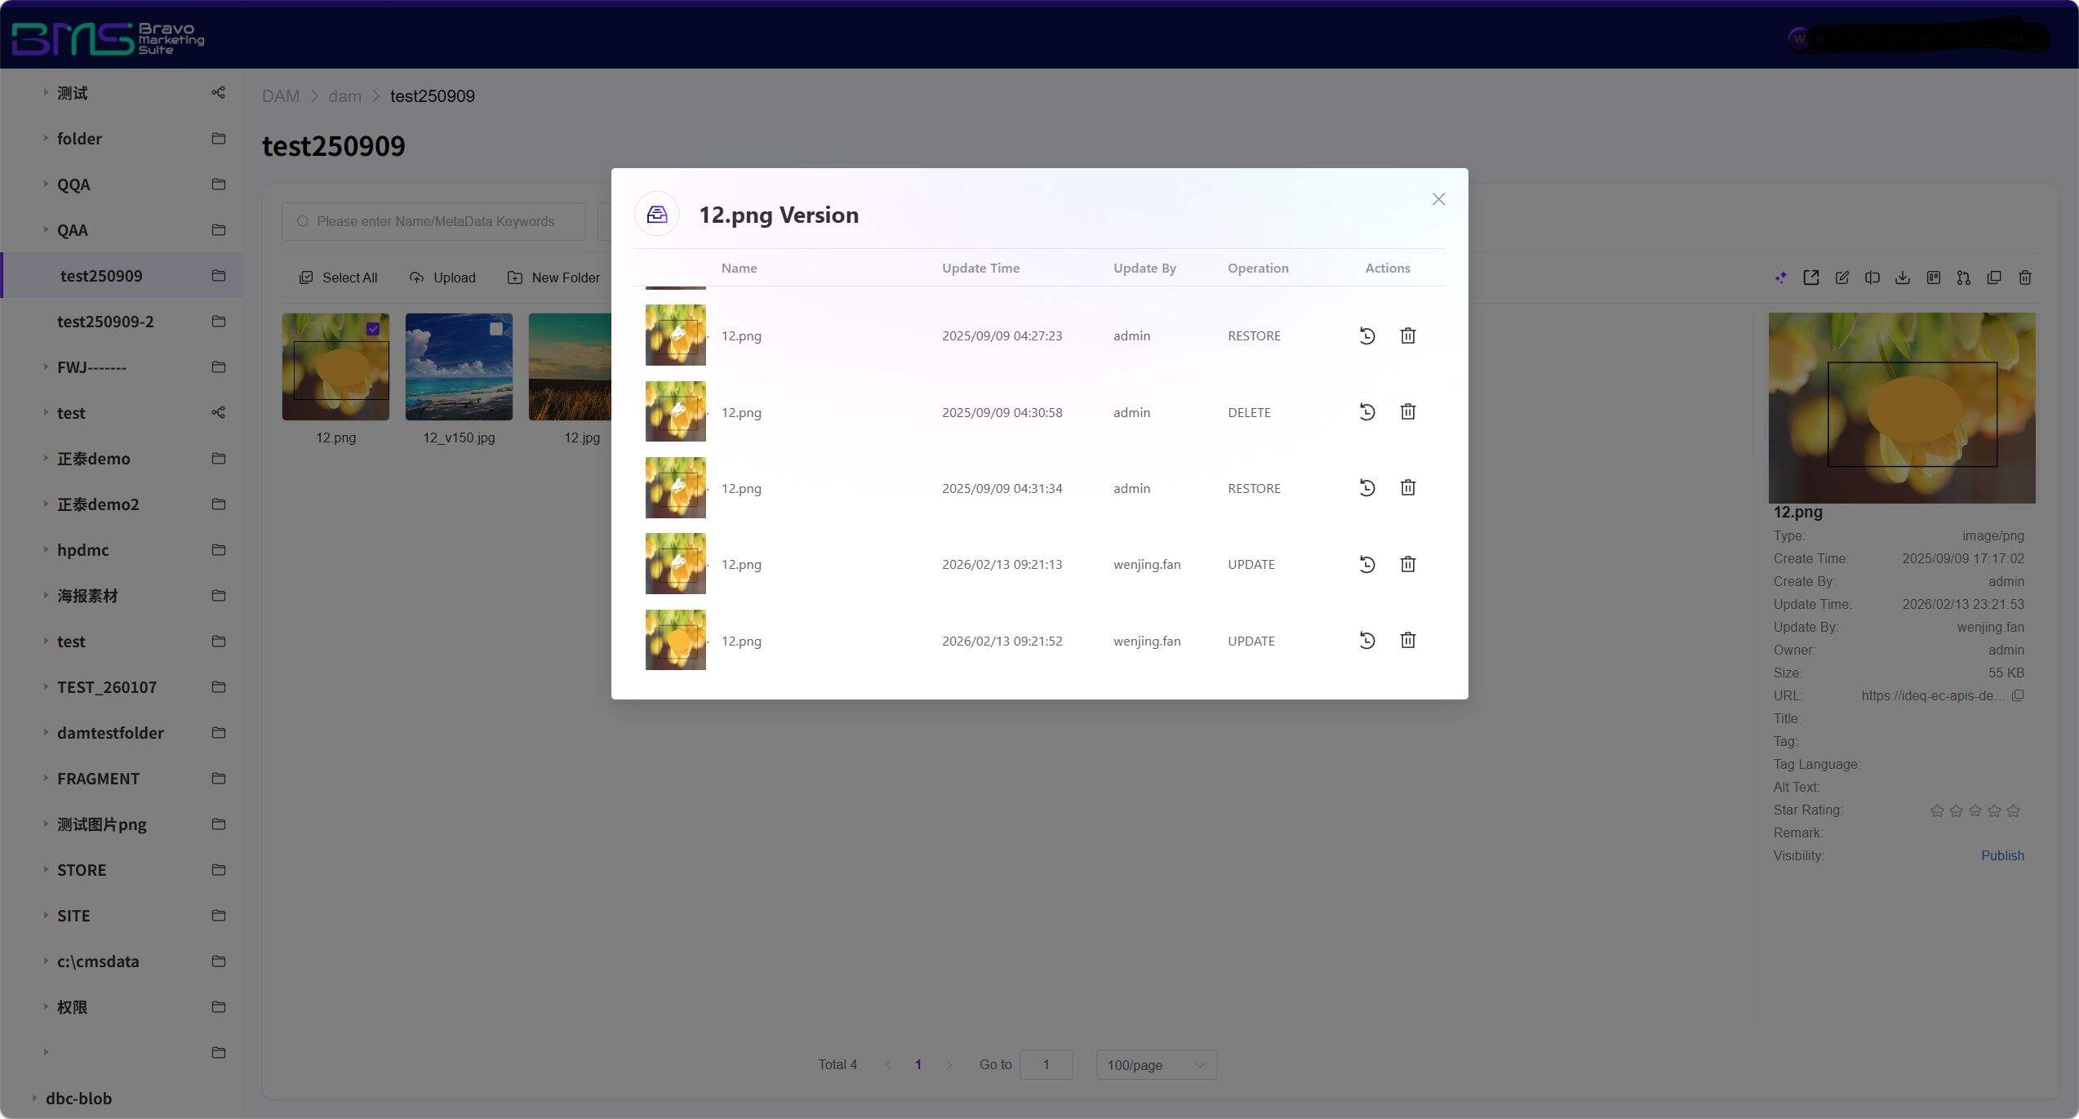Screen dimensions: 2079x1119
Task: Open the 100/page size dropdown
Action: [1156, 1065]
